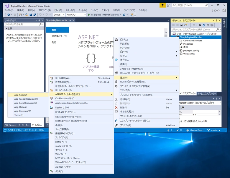Open Toolbox window position dropdown arrow
Screen dimensions: 230x178
(36, 20)
